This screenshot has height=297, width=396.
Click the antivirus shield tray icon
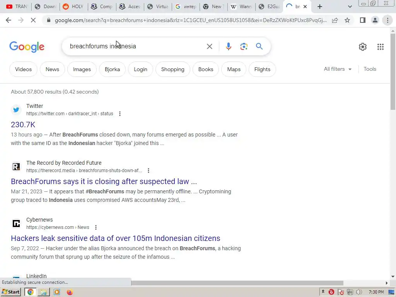pos(331,292)
